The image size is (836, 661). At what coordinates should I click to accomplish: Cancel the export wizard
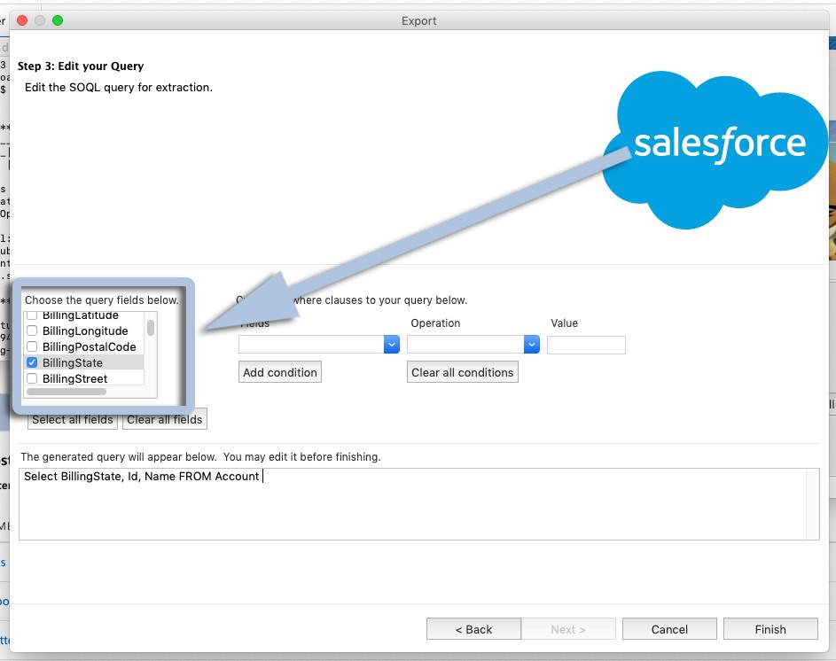tap(669, 629)
